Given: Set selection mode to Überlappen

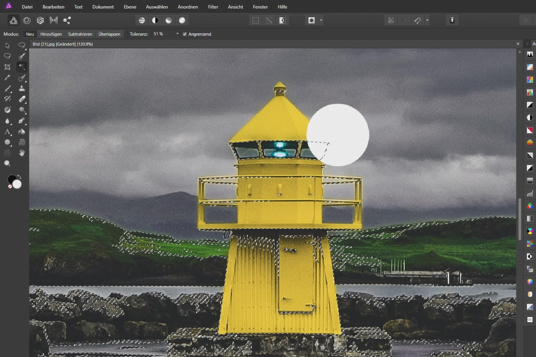Looking at the screenshot, I should pyautogui.click(x=109, y=34).
